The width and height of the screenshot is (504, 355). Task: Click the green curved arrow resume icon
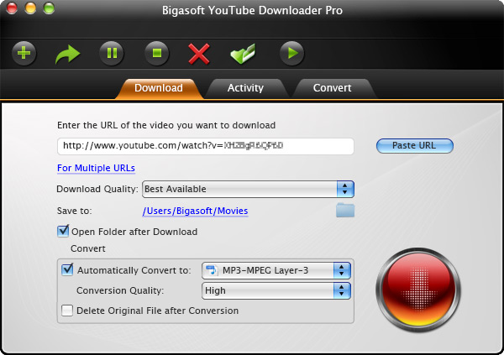click(x=67, y=55)
